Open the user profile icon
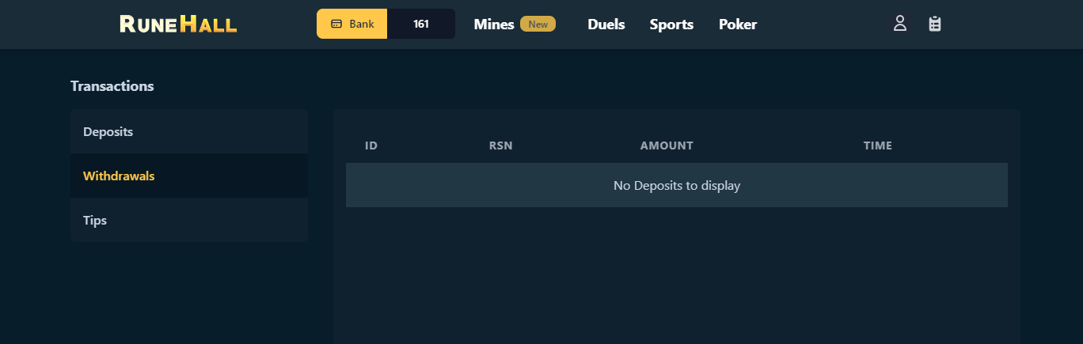 (x=899, y=24)
